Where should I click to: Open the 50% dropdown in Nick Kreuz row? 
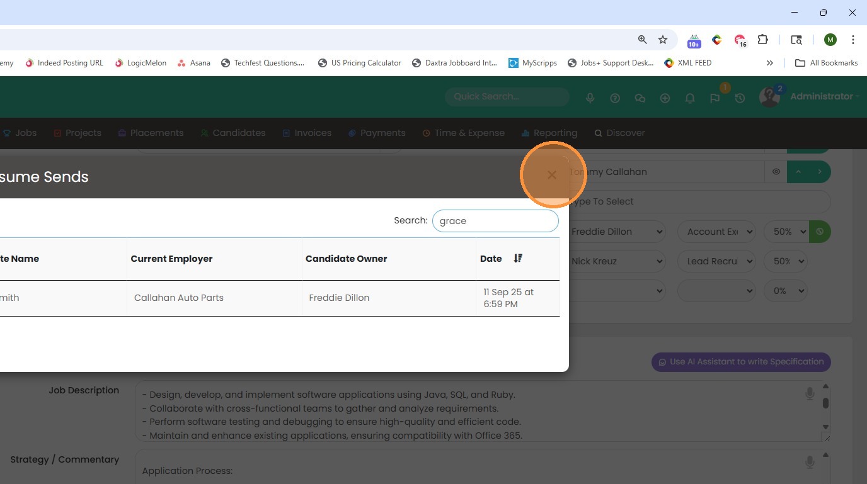point(786,261)
